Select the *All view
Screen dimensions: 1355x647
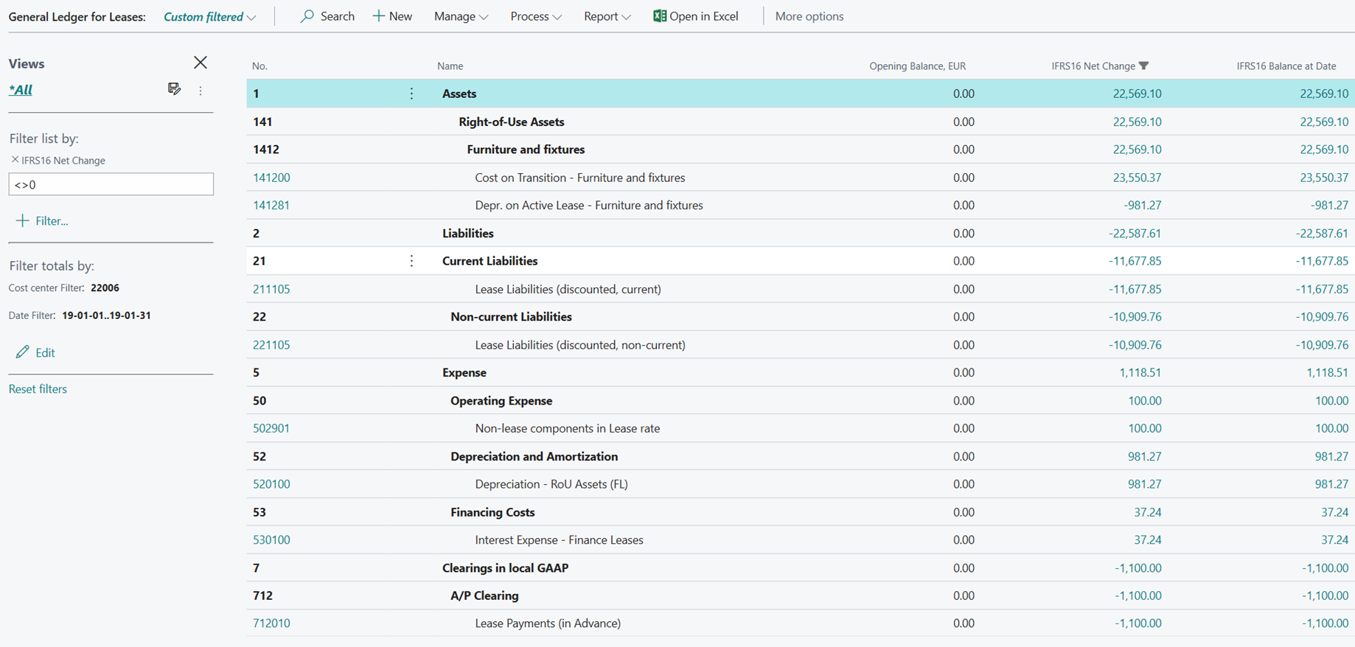(21, 90)
